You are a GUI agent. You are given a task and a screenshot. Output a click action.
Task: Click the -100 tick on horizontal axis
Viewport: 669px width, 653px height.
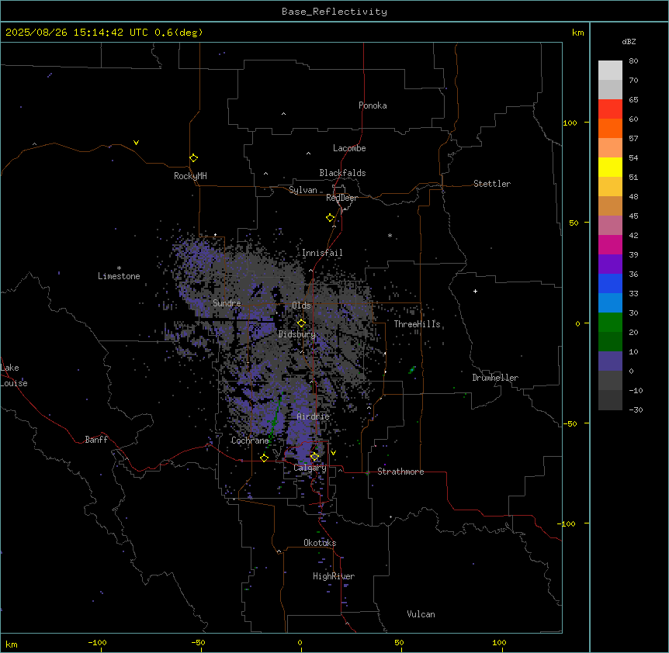tap(97, 642)
